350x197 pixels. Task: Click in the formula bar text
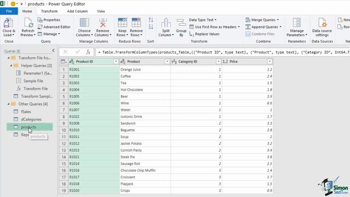(223, 53)
